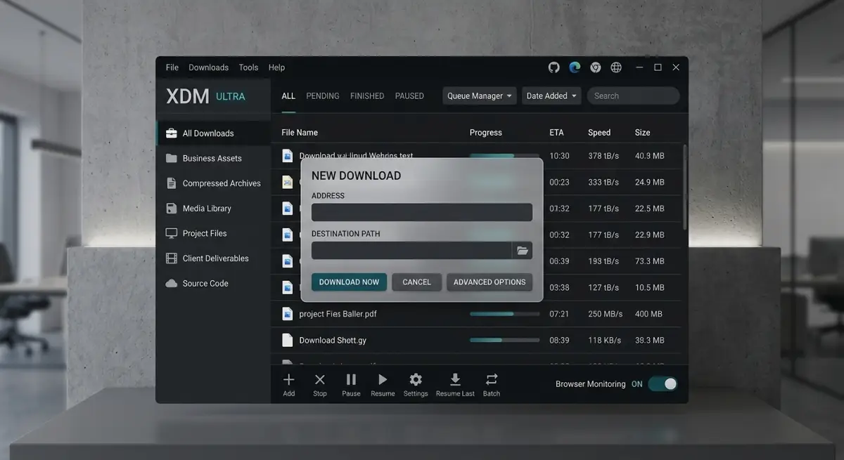Open the Date Added sort dropdown
Screen dimensions: 844x460
[551, 96]
